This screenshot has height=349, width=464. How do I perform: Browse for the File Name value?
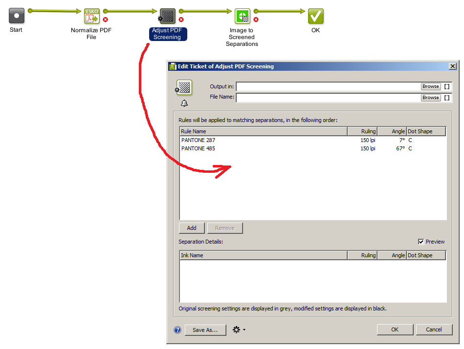click(431, 98)
